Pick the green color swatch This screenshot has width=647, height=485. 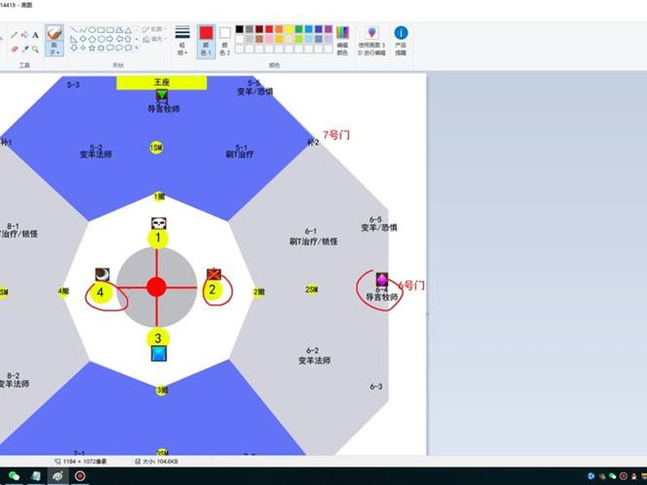click(x=298, y=29)
